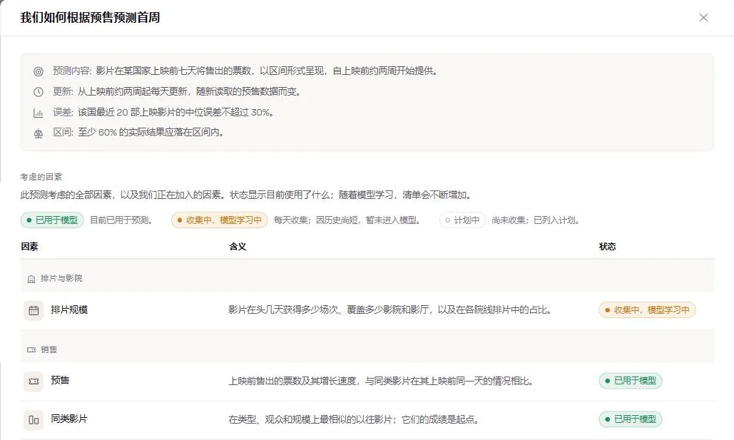Click the 预售 meaning description text
The image size is (734, 440).
click(381, 381)
